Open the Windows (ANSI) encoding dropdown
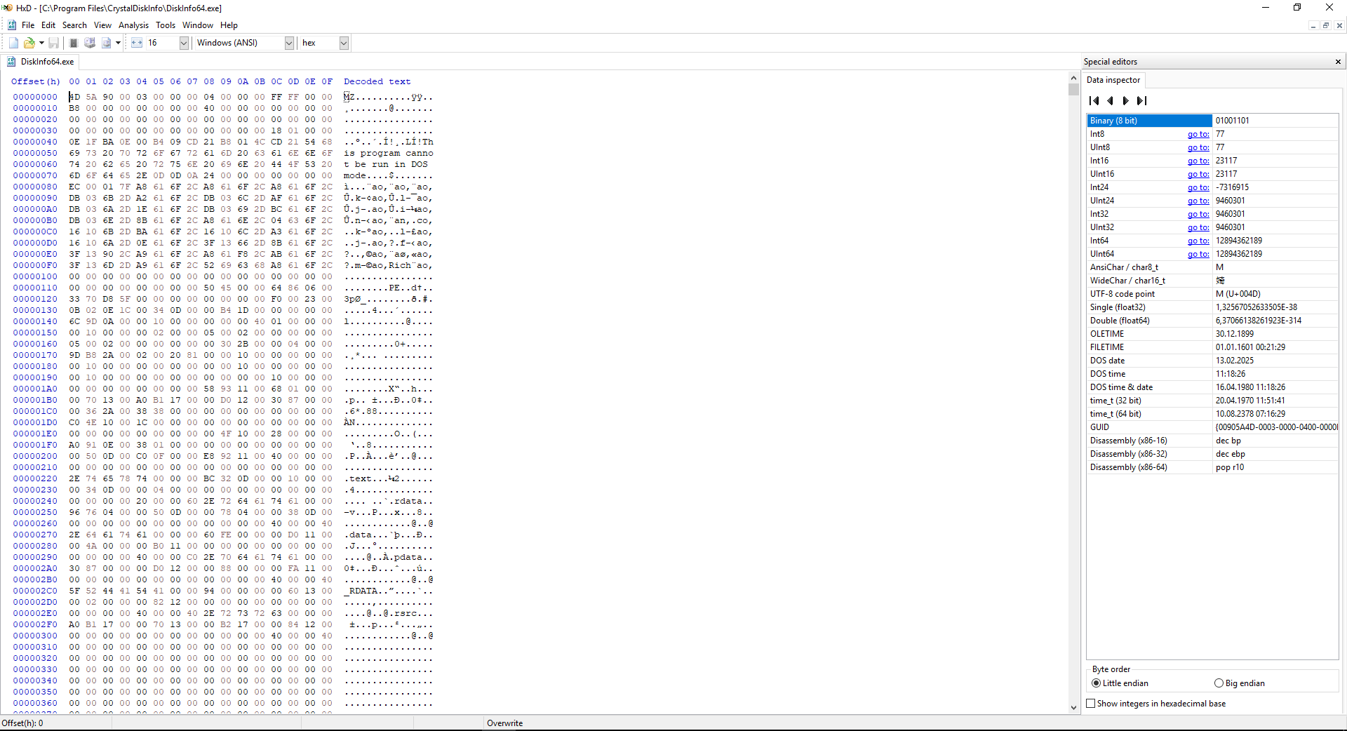 click(288, 43)
